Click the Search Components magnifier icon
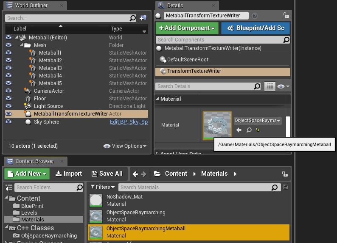 286,40
